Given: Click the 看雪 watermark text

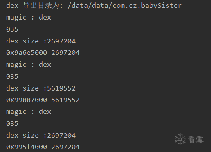Looking at the screenshot, I should click(195, 140).
